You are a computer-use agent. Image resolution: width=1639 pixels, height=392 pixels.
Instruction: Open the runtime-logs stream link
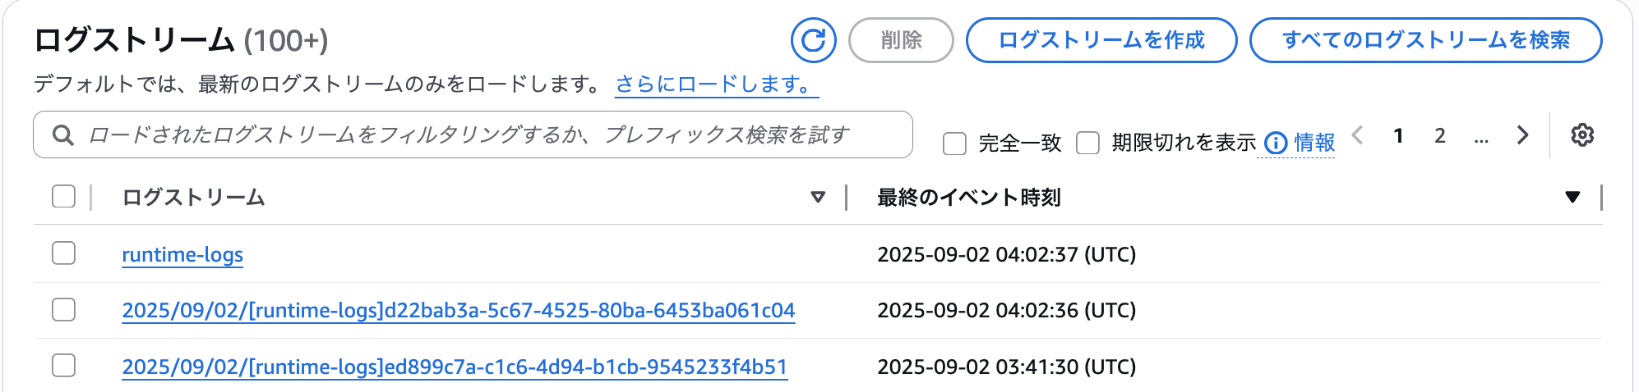182,254
